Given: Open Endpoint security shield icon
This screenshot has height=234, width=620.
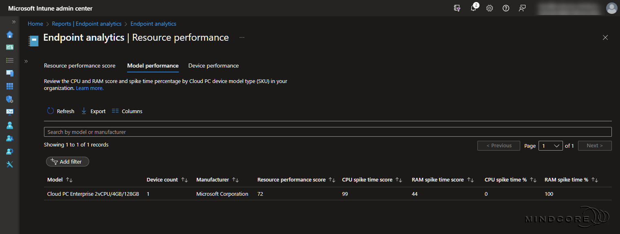Looking at the screenshot, I should pyautogui.click(x=10, y=99).
